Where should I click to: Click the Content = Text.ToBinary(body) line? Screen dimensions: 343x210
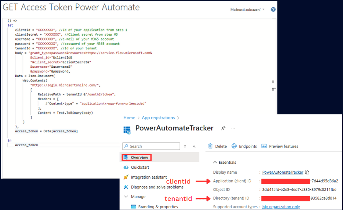[x=65, y=113]
